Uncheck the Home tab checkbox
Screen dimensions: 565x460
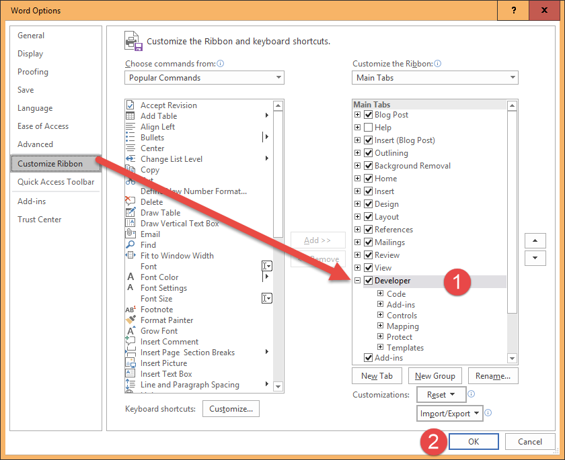coord(369,179)
